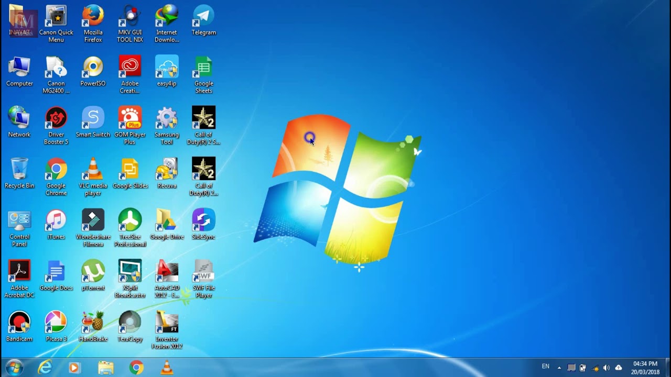
Task: Select the Control Panel desktop icon
Action: [x=19, y=228]
